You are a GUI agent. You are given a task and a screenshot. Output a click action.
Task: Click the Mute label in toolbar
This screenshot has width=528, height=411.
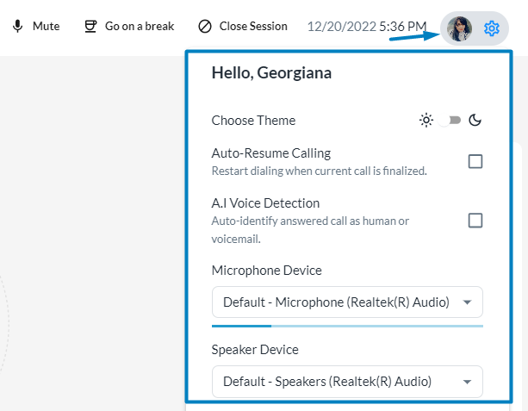tap(46, 27)
